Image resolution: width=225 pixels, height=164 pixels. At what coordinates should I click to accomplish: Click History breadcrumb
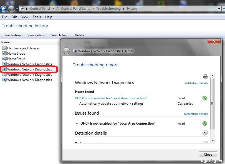coord(132,9)
